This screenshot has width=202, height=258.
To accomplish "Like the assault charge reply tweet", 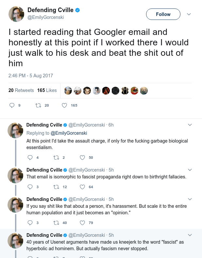I will point(82,158).
